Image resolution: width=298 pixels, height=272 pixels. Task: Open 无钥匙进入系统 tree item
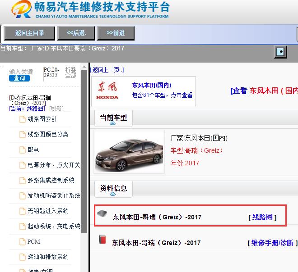tap(48, 211)
